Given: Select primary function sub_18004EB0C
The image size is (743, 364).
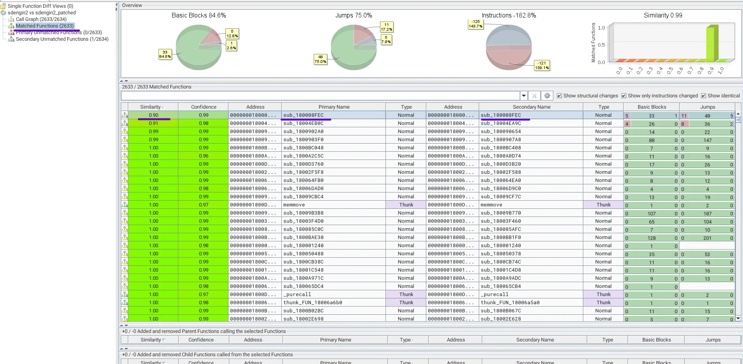Looking at the screenshot, I should [x=303, y=123].
